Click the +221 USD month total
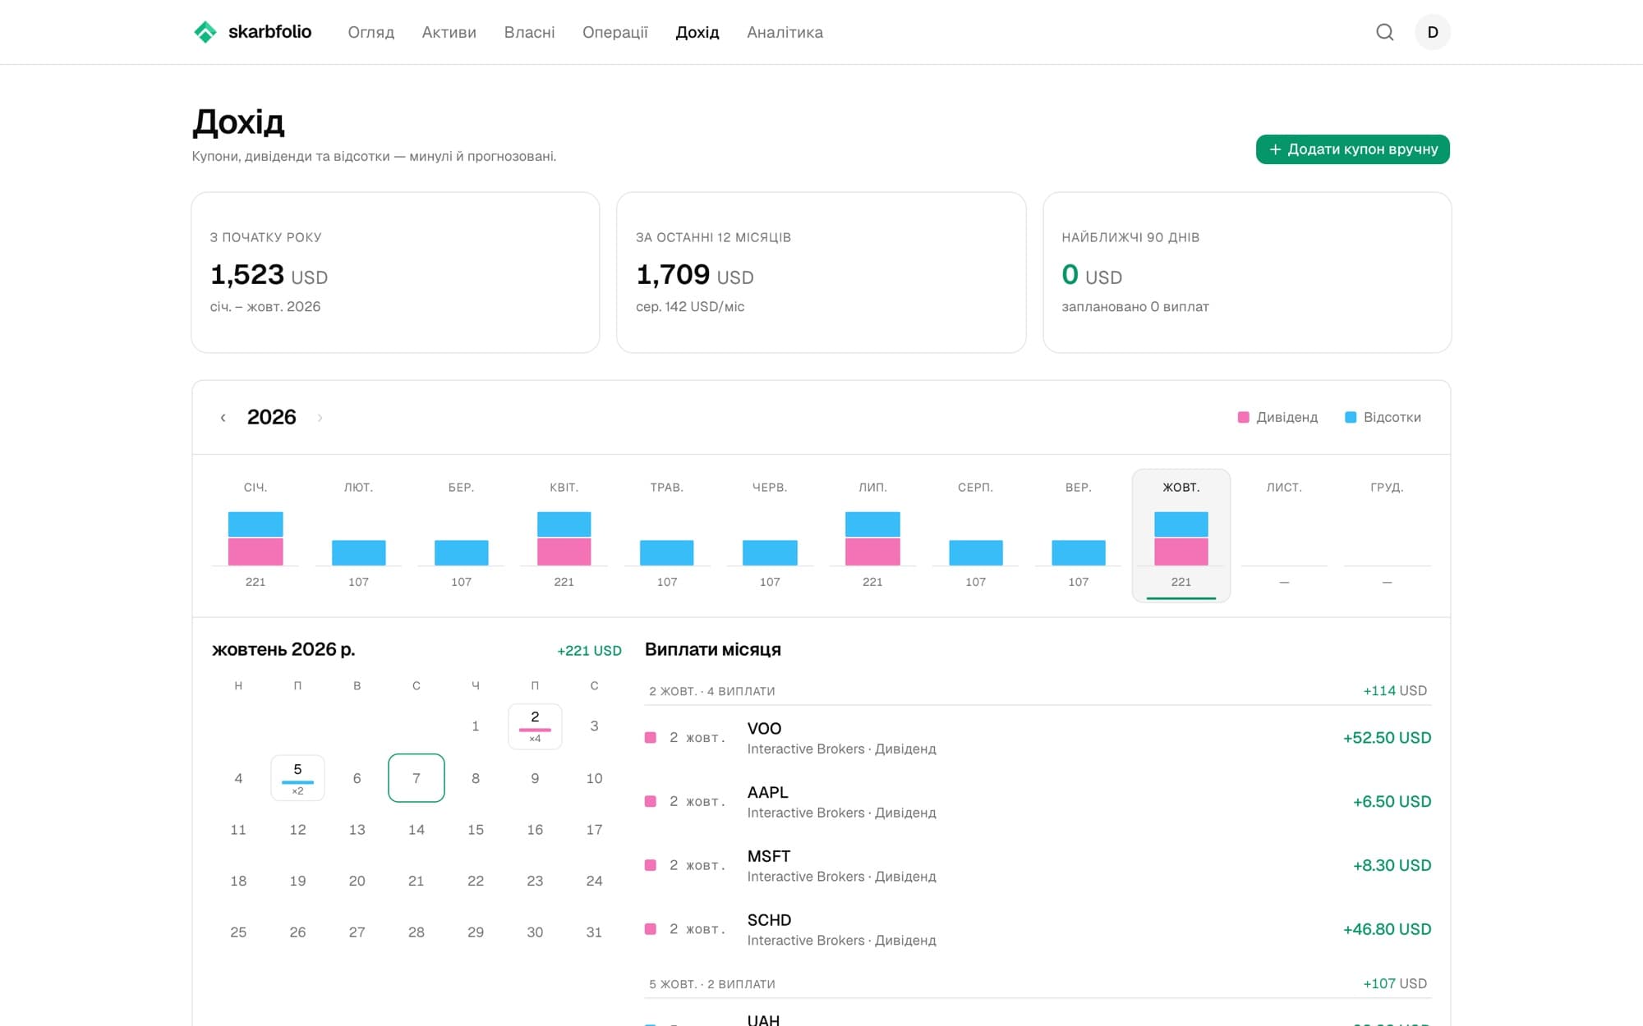Viewport: 1643px width, 1026px height. [589, 651]
